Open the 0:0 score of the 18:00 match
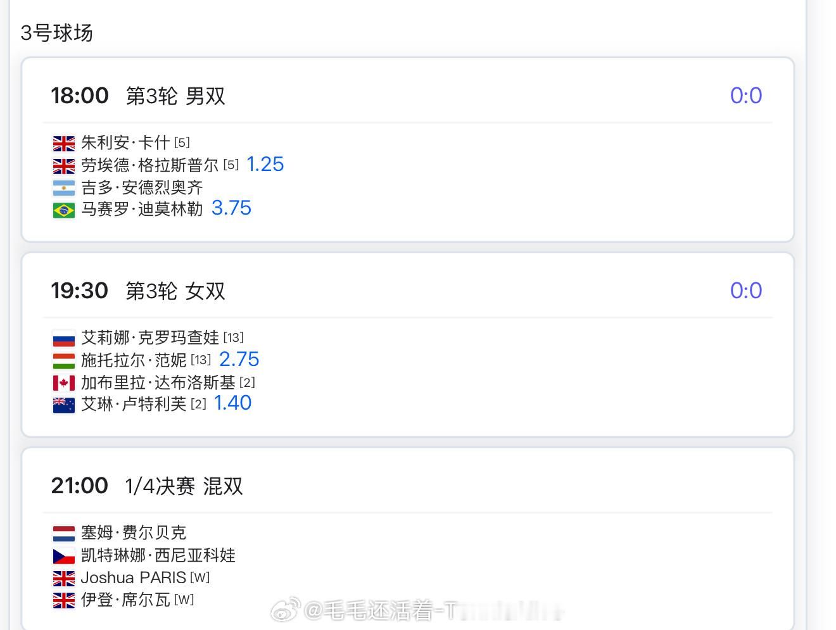This screenshot has width=836, height=630. tap(746, 96)
